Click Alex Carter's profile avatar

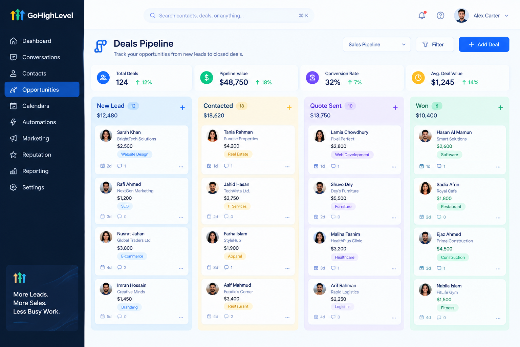461,16
